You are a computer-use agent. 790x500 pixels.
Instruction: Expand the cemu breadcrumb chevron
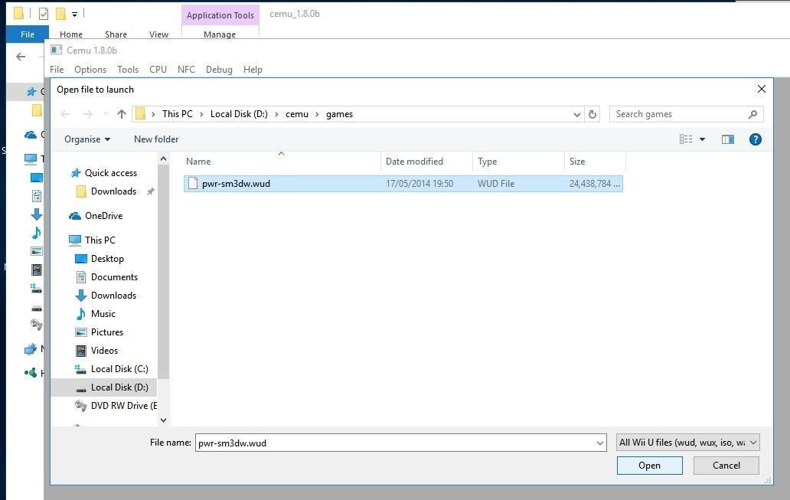coord(318,114)
